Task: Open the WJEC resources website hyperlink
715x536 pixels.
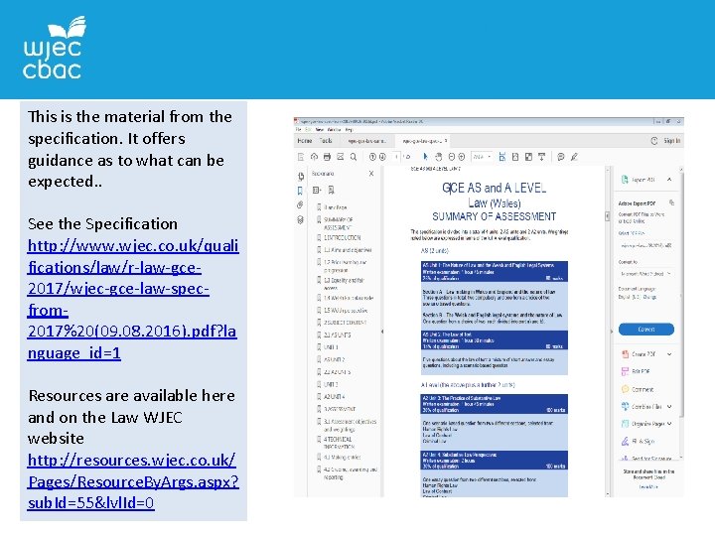Action: (133, 481)
